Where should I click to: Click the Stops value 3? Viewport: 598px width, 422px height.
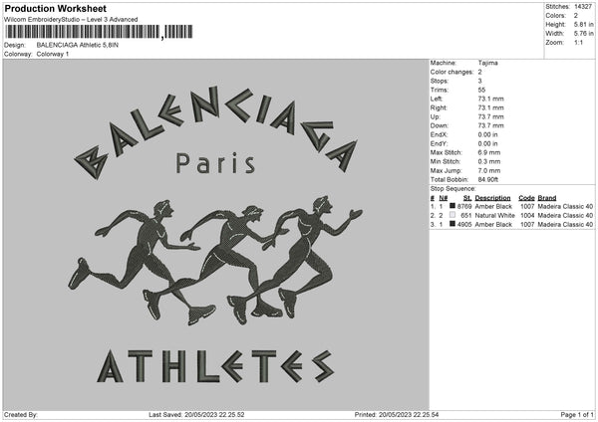(479, 81)
